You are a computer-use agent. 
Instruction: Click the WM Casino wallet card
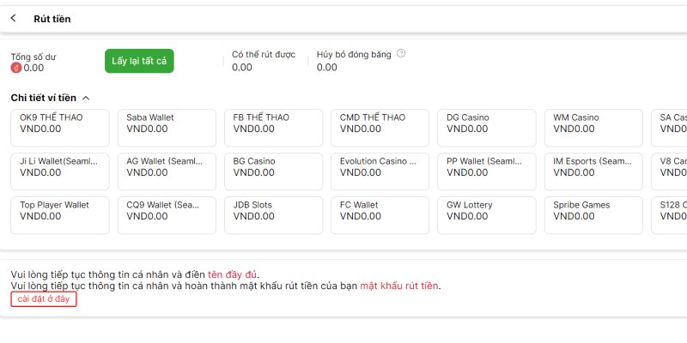click(x=593, y=127)
